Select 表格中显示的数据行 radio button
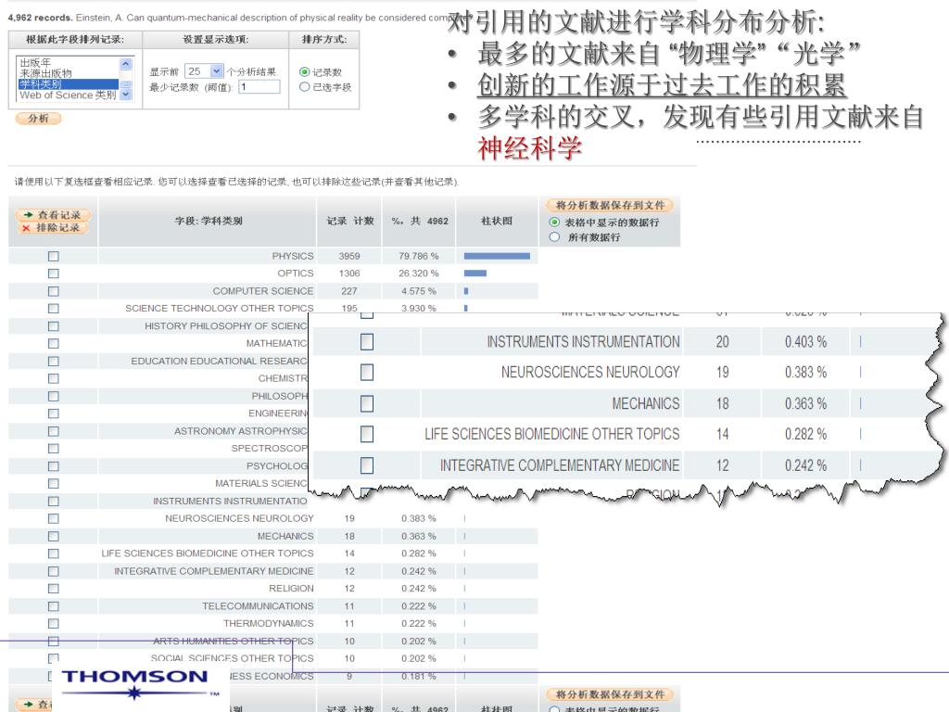The height and width of the screenshot is (712, 949). click(554, 222)
